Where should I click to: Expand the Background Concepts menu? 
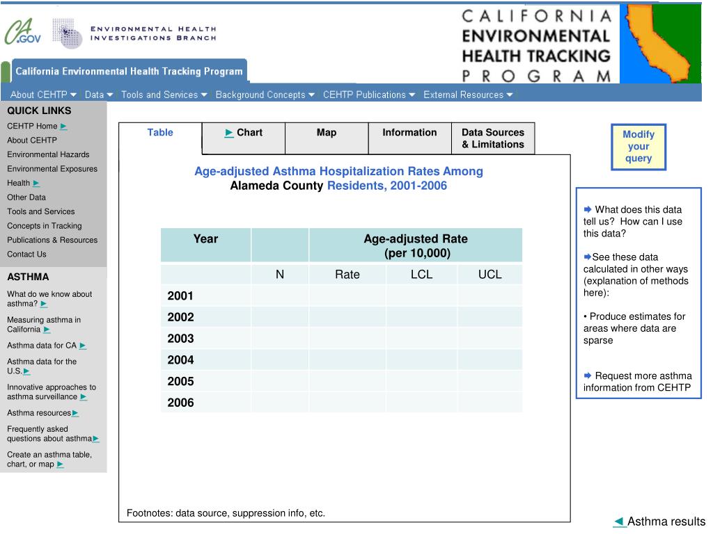[265, 95]
